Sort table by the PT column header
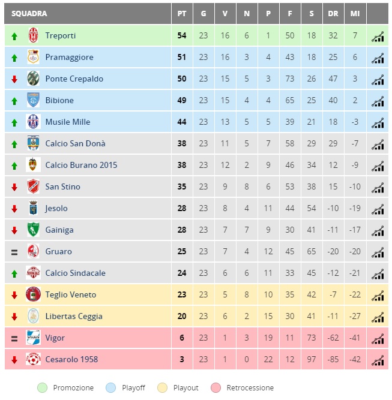Screen dimensions: 392x400 (182, 14)
